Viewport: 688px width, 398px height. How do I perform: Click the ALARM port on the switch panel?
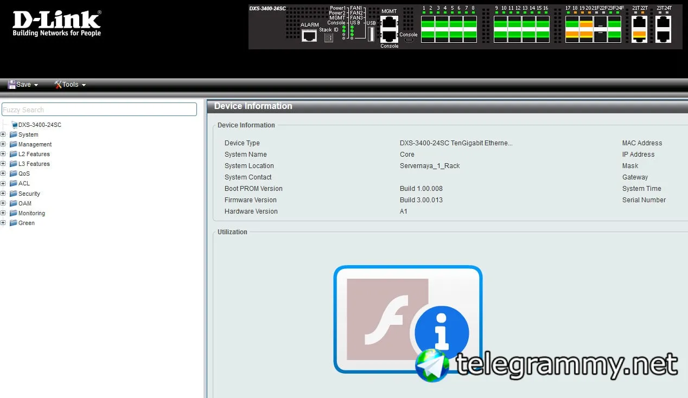[309, 36]
